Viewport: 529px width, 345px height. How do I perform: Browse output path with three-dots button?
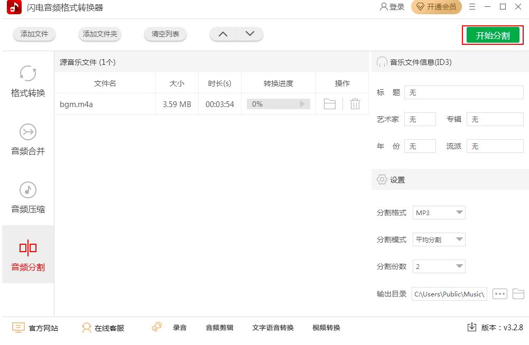499,294
